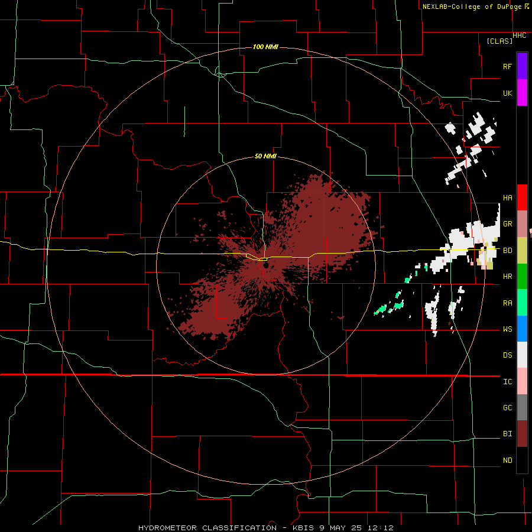532x532 pixels.
Task: Pick the dusty rose GR swatch
Action: click(x=522, y=224)
